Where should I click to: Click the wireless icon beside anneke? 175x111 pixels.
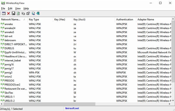click(x=2, y=24)
